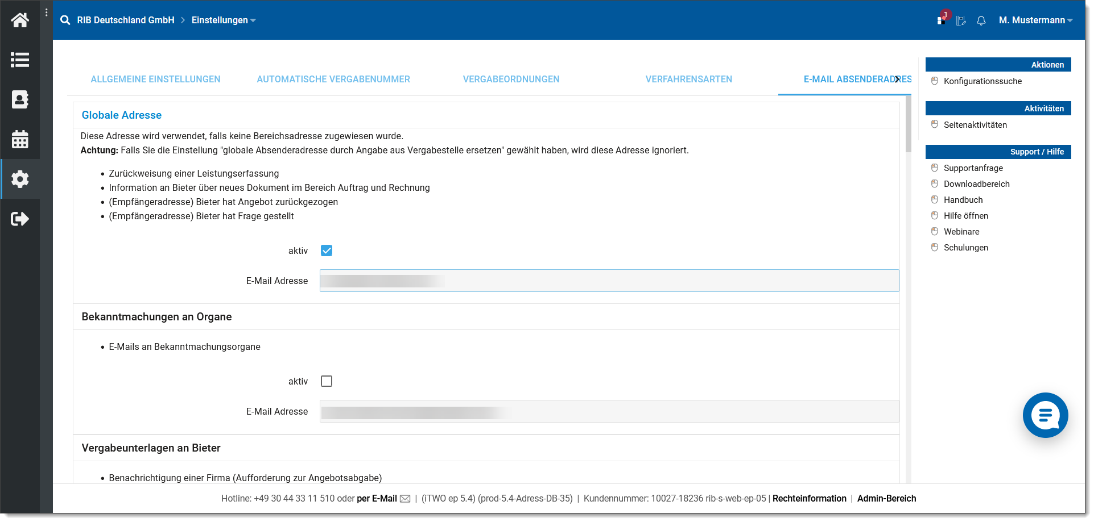
Task: Open the list view sidebar icon
Action: pyautogui.click(x=20, y=60)
